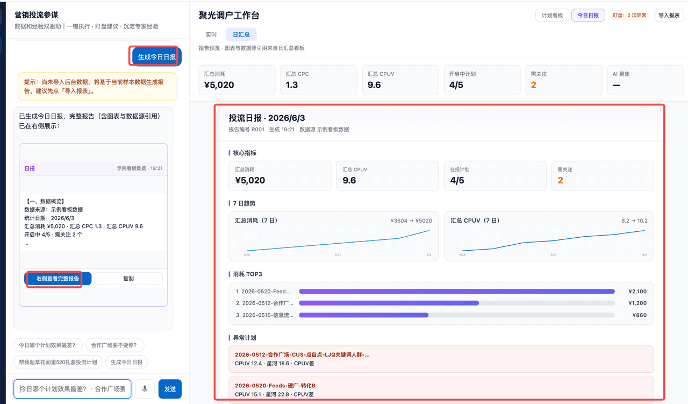Click the 发送 send button
The width and height of the screenshot is (688, 404).
[x=170, y=389]
